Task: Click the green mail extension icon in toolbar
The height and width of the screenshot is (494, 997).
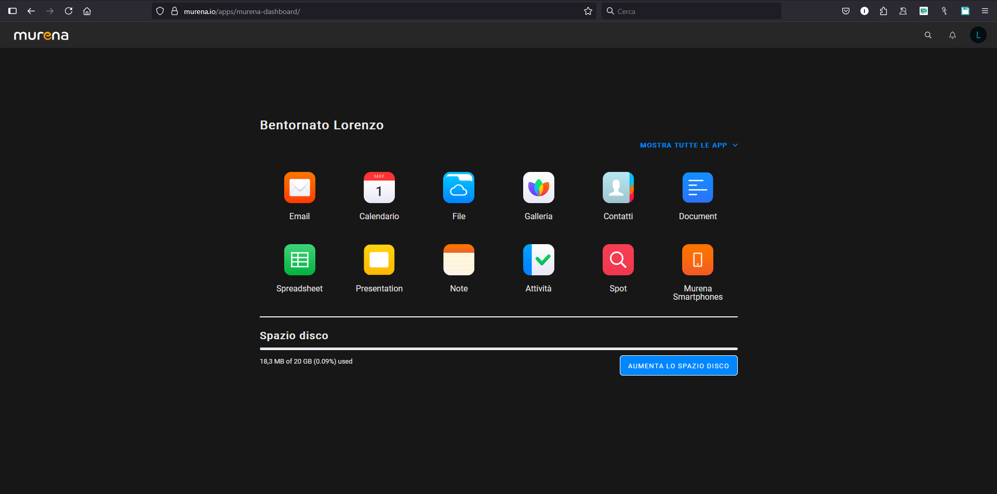Action: point(924,11)
